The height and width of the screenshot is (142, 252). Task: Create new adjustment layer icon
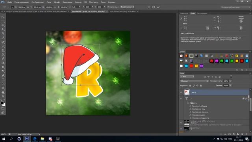click(x=233, y=134)
